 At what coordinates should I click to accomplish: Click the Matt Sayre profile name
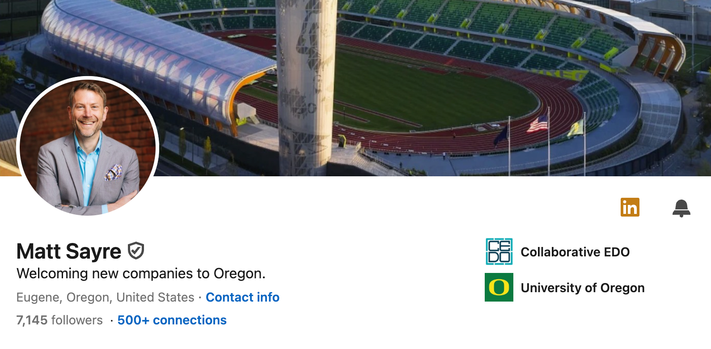(x=69, y=251)
